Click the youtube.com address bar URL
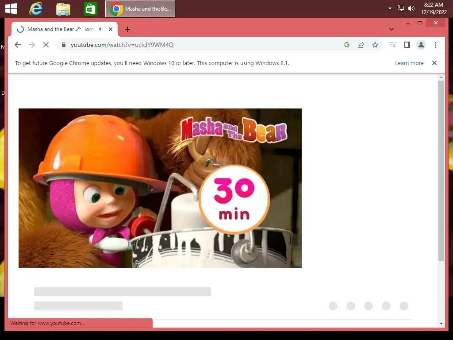This screenshot has height=340, width=453. coord(122,45)
